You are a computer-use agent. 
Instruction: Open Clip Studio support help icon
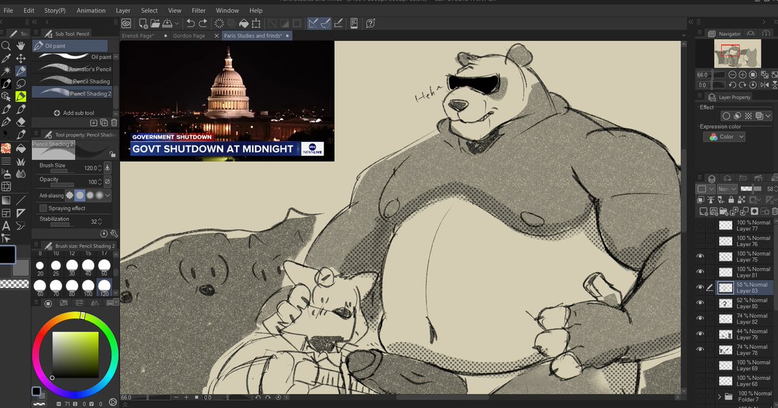tap(370, 23)
